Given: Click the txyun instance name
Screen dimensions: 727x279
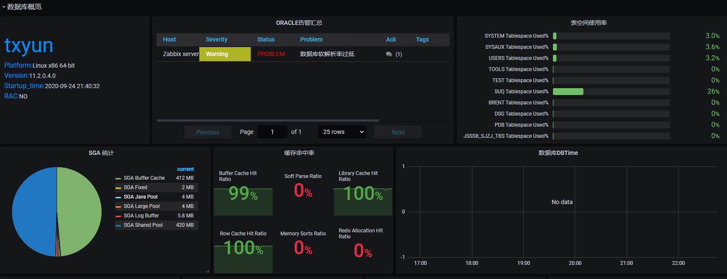Looking at the screenshot, I should pos(29,46).
